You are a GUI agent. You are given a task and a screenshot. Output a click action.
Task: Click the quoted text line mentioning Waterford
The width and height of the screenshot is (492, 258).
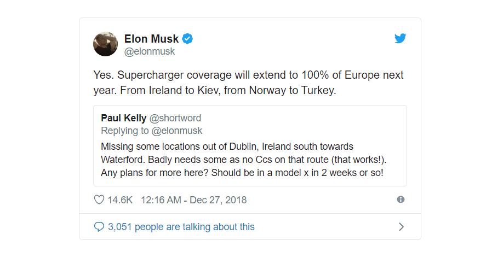click(x=248, y=160)
